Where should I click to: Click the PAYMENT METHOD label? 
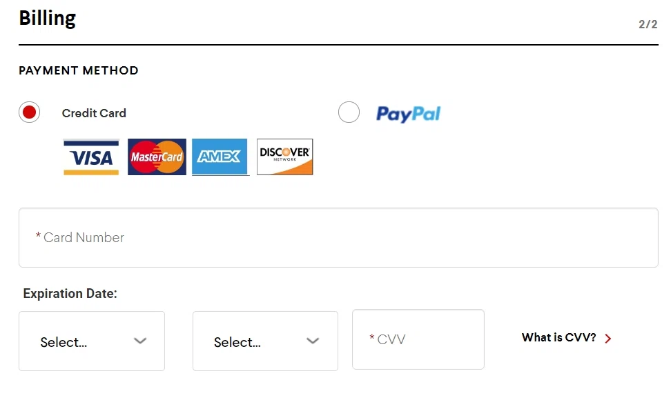click(79, 70)
